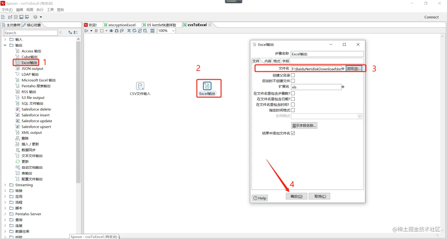Click the open file folder icon
The width and height of the screenshot is (447, 239).
[x=10, y=17]
